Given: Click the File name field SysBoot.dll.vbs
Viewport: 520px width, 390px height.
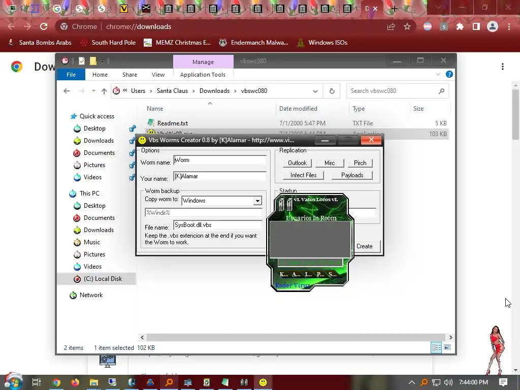Looking at the screenshot, I should (x=217, y=225).
